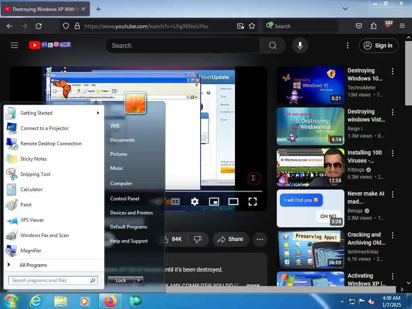Screen dimensions: 412x309
Task: Click the site lock padlock icon
Action: [x=77, y=26]
